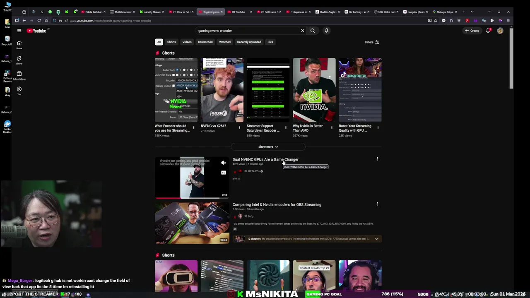The height and width of the screenshot is (298, 530).
Task: Bookmark this page with the star icon
Action: click(x=436, y=20)
